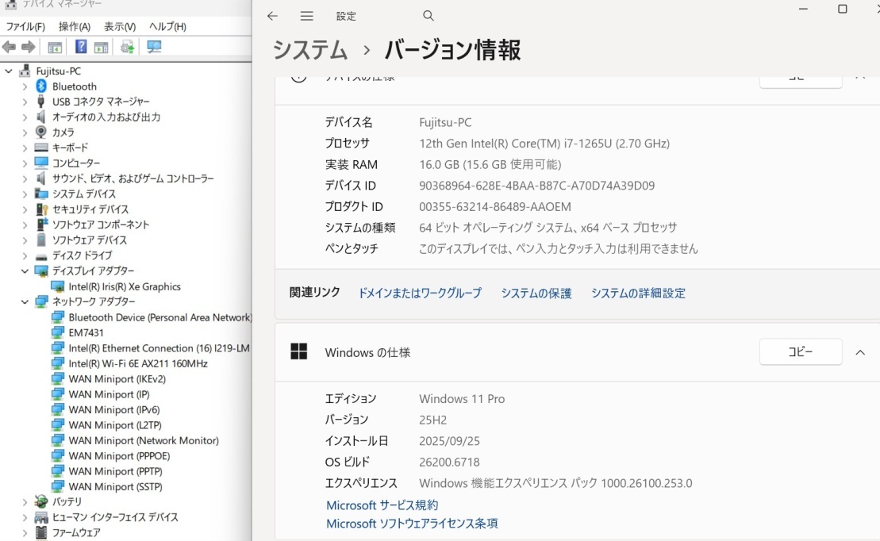The width and height of the screenshot is (880, 541).
Task: Open the システムの詳細設定 link
Action: pyautogui.click(x=638, y=293)
